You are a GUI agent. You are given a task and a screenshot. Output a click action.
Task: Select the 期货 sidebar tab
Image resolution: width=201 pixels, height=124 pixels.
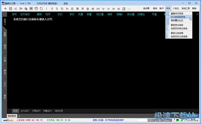pyautogui.click(x=5, y=47)
